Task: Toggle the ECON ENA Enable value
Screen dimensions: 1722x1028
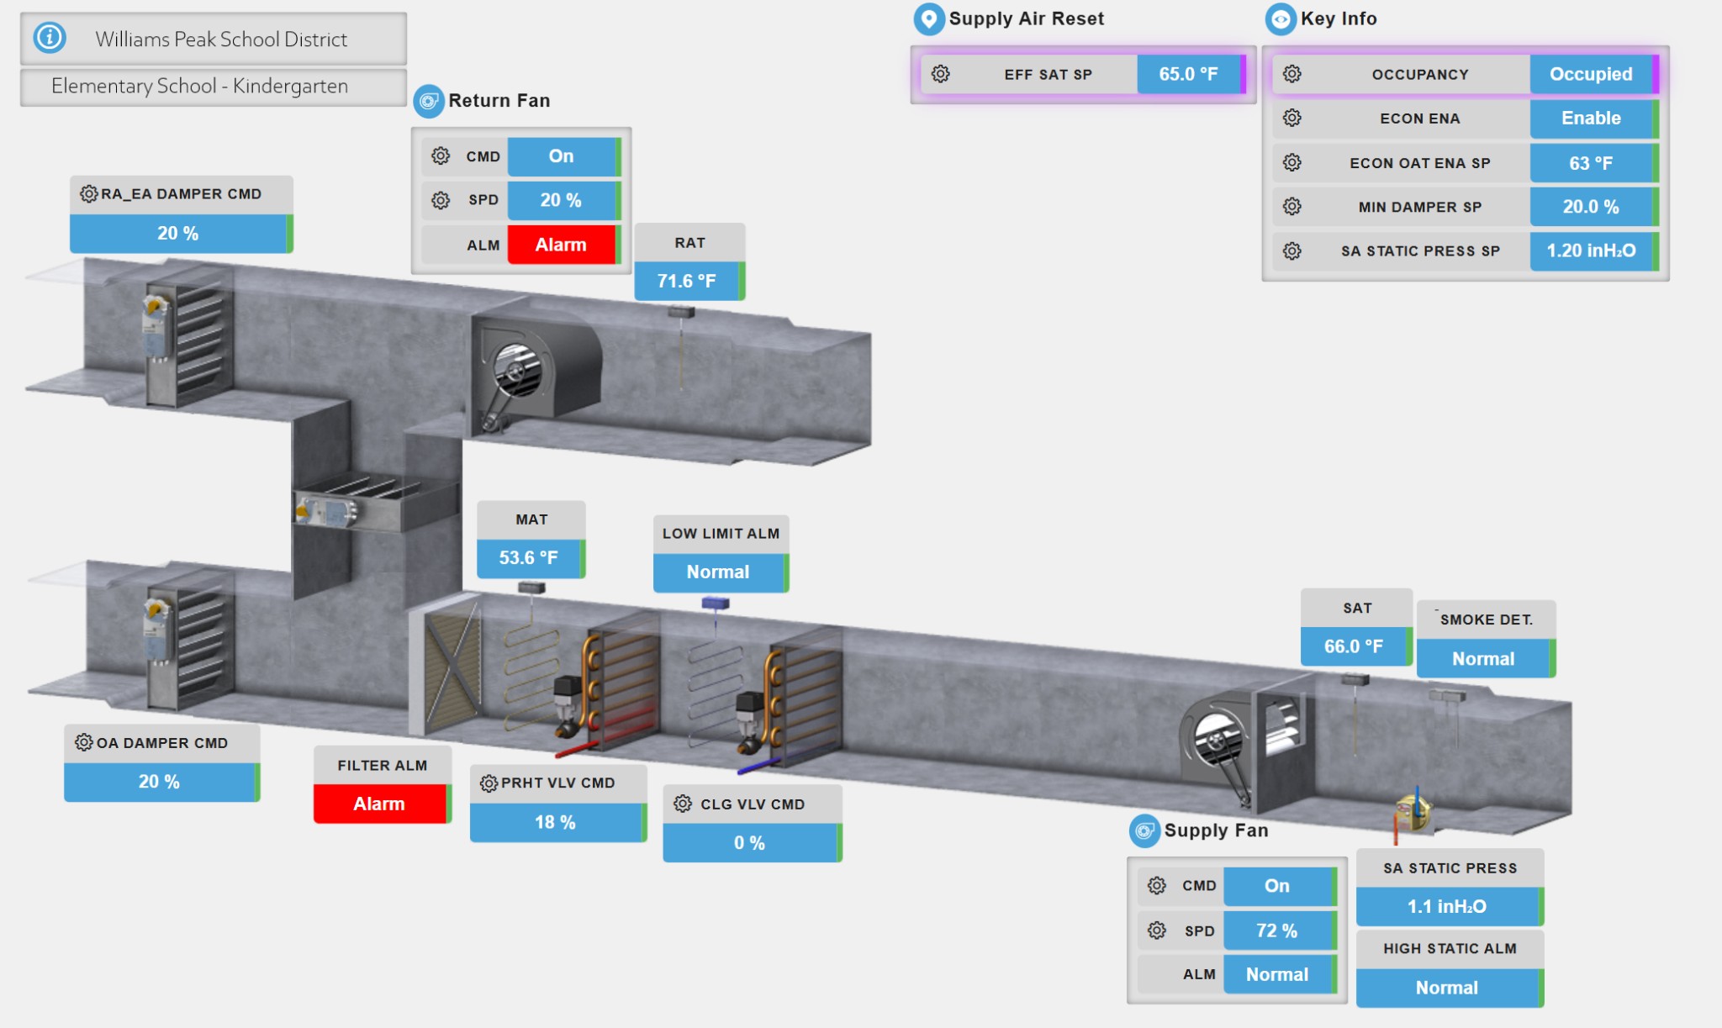Action: click(1591, 119)
